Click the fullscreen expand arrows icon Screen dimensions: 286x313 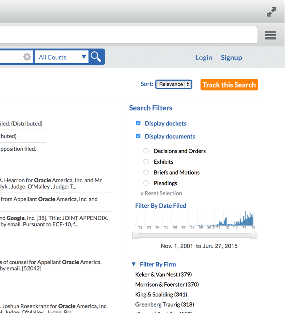tap(271, 12)
